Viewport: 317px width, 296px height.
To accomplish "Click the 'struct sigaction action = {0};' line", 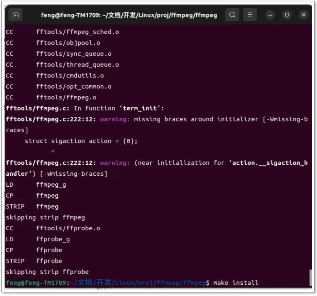I will pos(81,141).
